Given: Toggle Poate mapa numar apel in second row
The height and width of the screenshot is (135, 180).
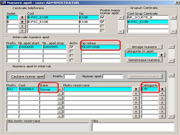Looking at the screenshot, I should click(102, 22).
